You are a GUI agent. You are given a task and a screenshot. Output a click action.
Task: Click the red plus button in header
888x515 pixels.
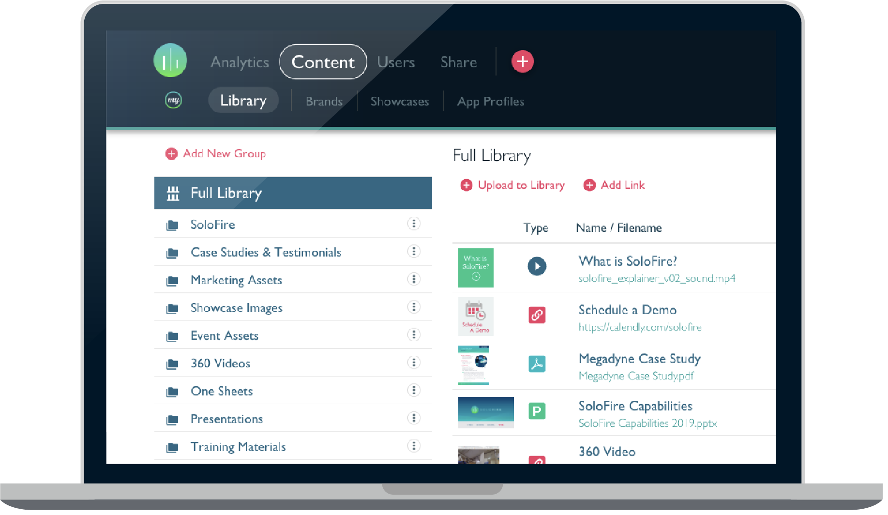click(523, 61)
